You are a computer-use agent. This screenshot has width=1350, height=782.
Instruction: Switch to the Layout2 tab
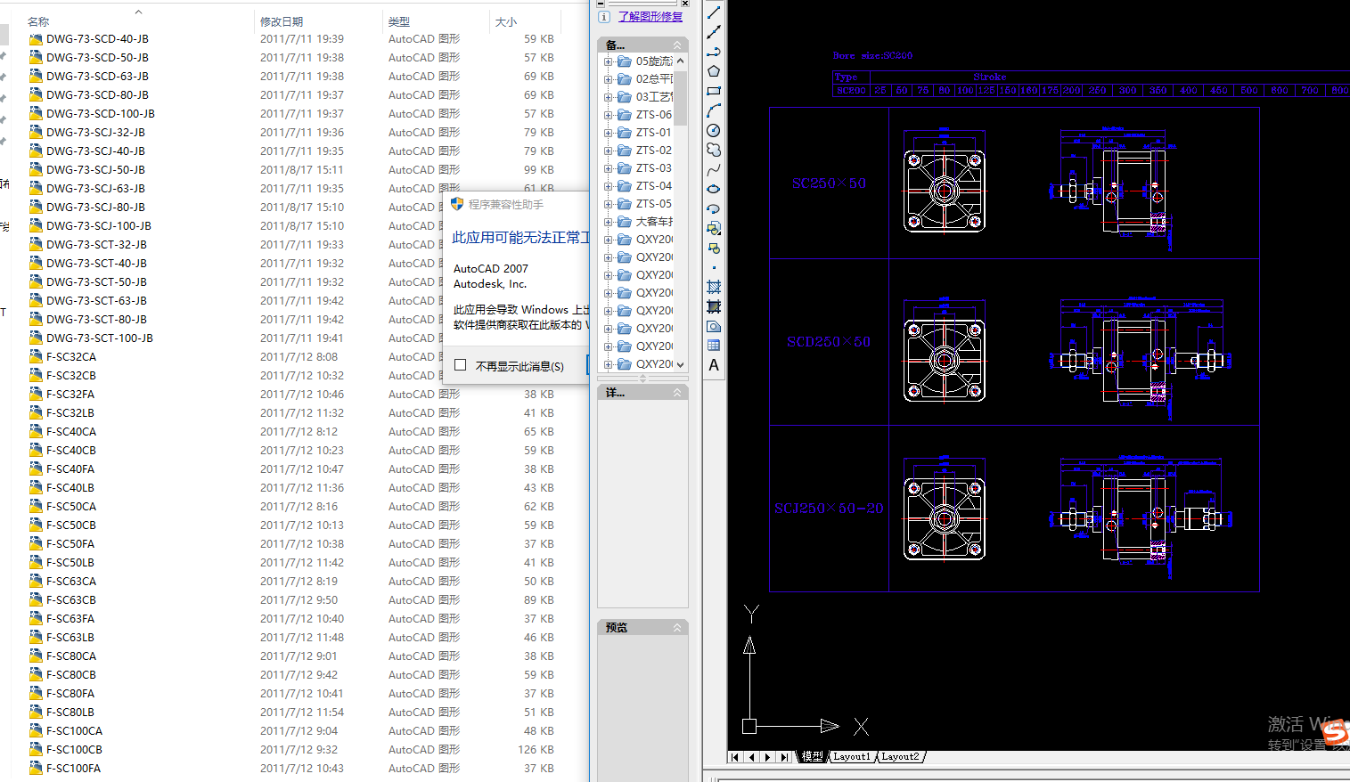900,757
